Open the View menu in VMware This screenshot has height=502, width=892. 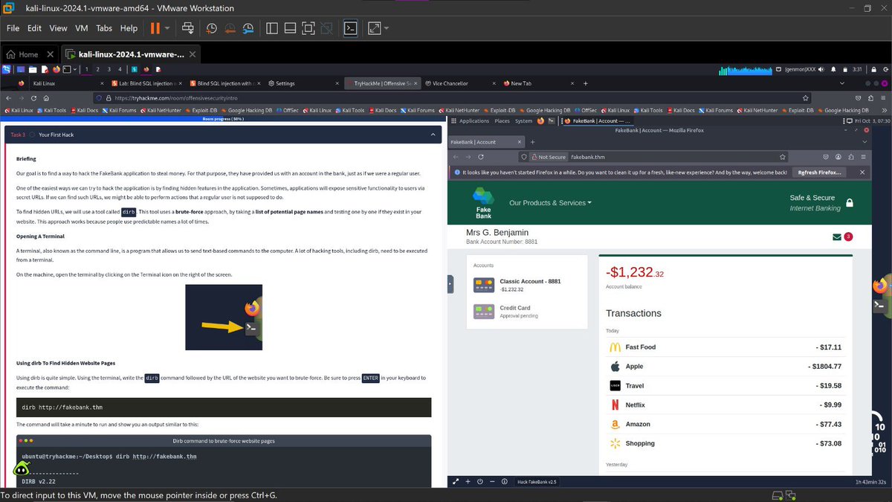click(x=58, y=28)
